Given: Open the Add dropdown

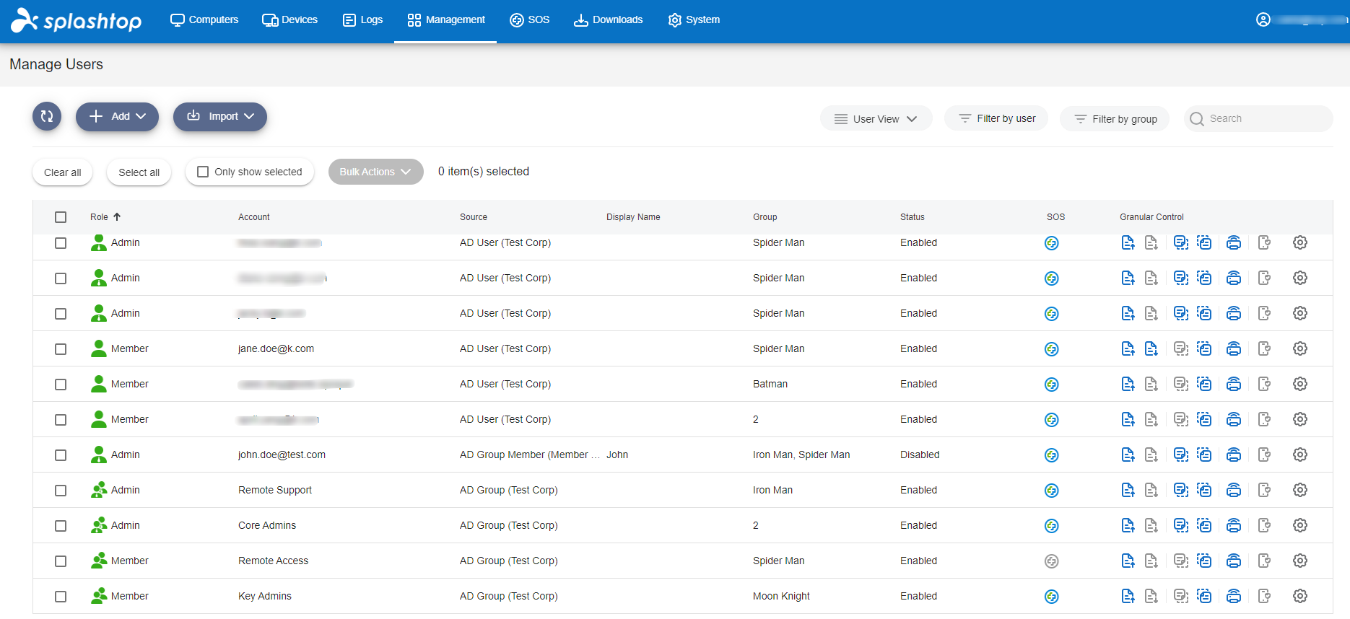Looking at the screenshot, I should click(117, 116).
